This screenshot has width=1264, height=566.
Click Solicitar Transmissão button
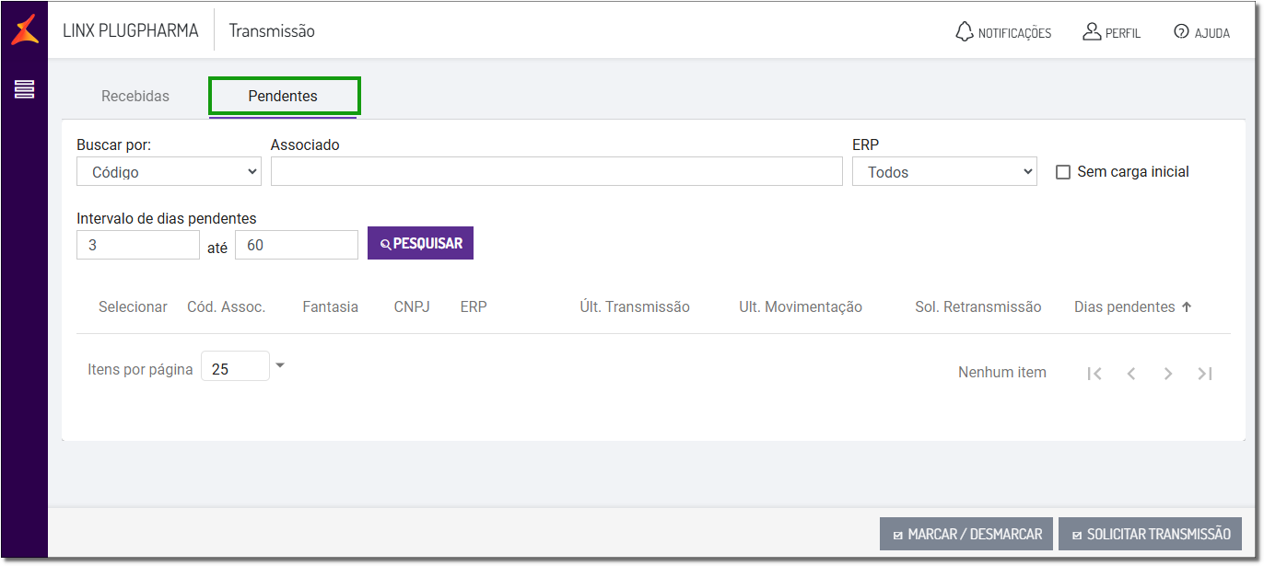click(1150, 534)
